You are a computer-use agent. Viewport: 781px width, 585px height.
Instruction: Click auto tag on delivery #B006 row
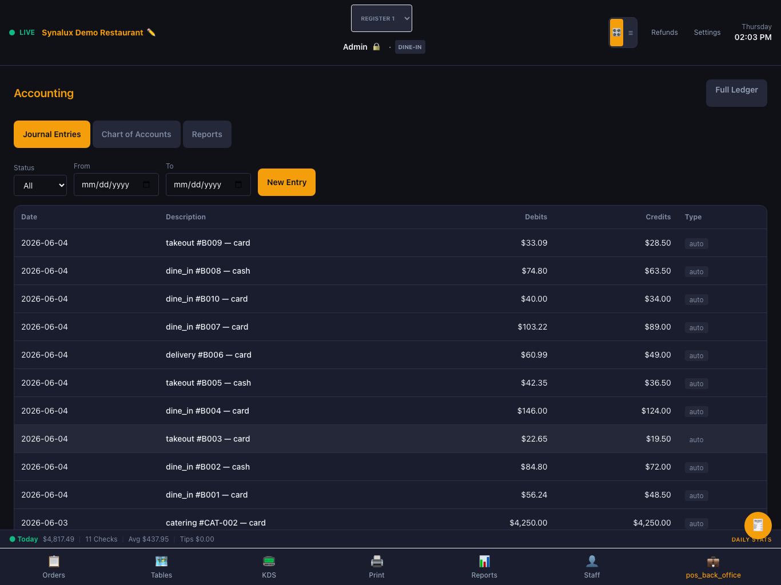[x=696, y=356]
